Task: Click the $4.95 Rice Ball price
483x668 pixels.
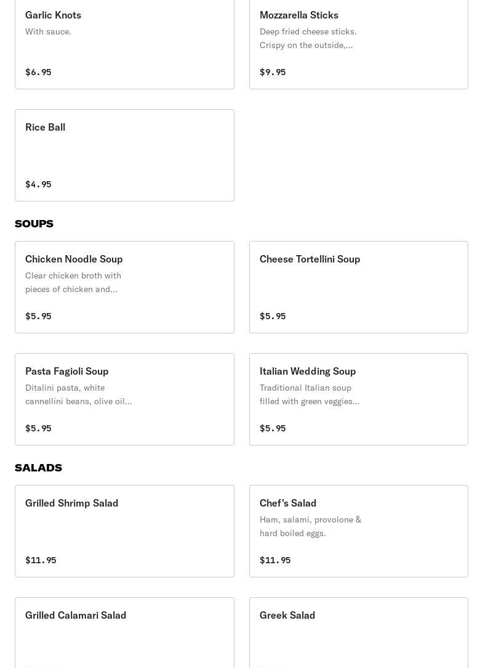Action: [x=38, y=184]
